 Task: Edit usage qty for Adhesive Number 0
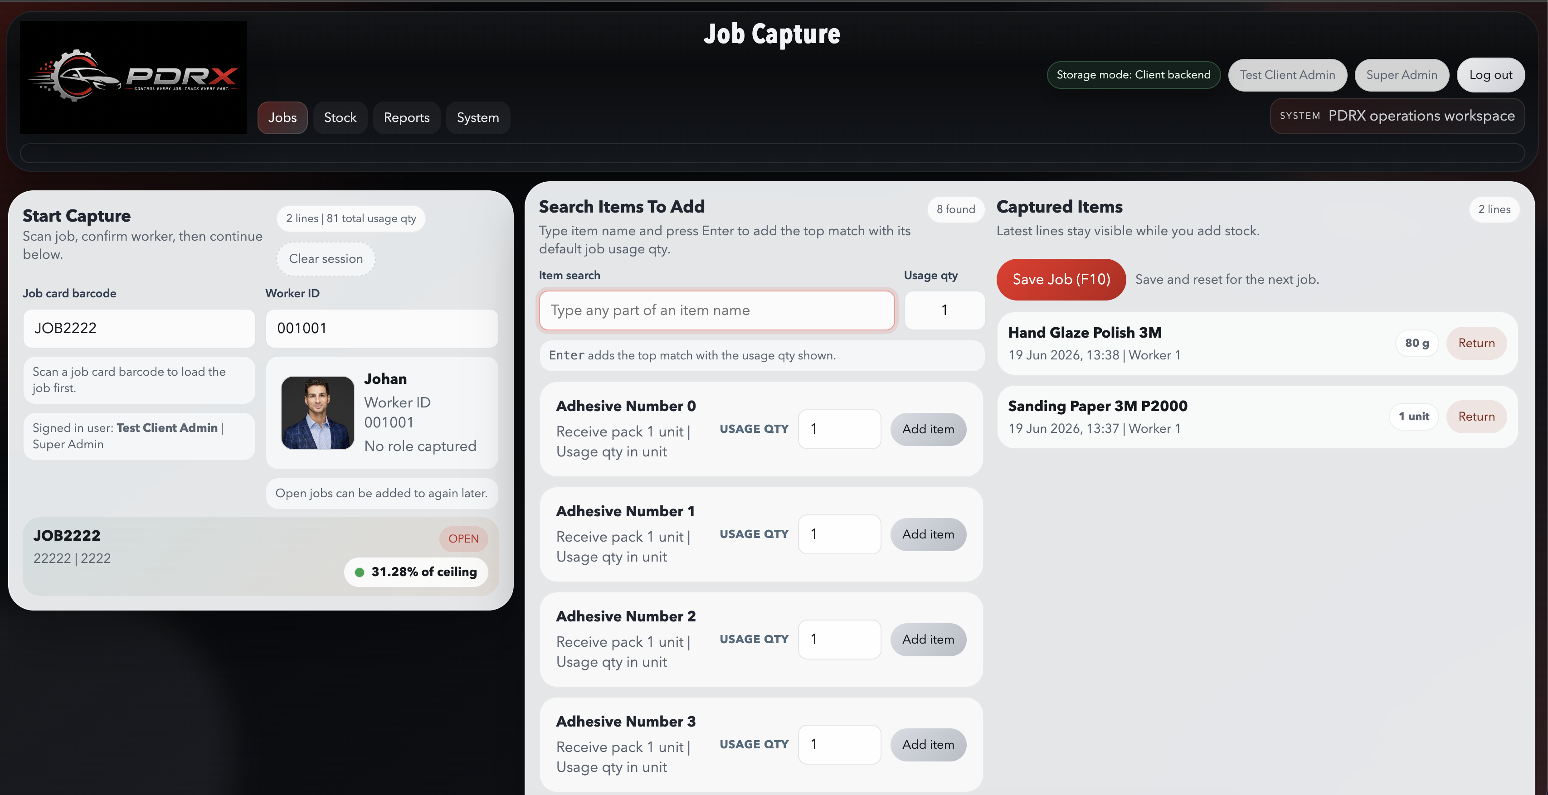pos(839,429)
